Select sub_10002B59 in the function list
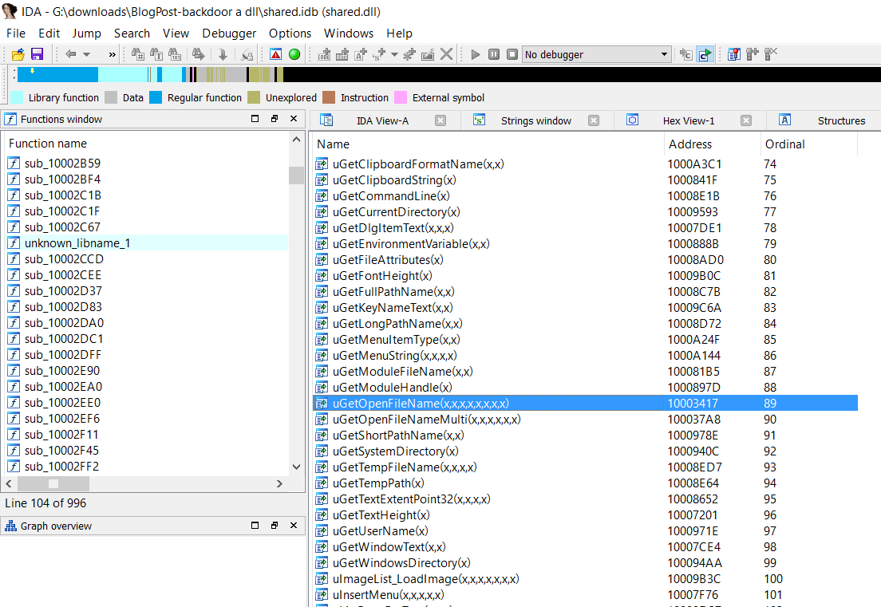The width and height of the screenshot is (881, 607). tap(147, 164)
